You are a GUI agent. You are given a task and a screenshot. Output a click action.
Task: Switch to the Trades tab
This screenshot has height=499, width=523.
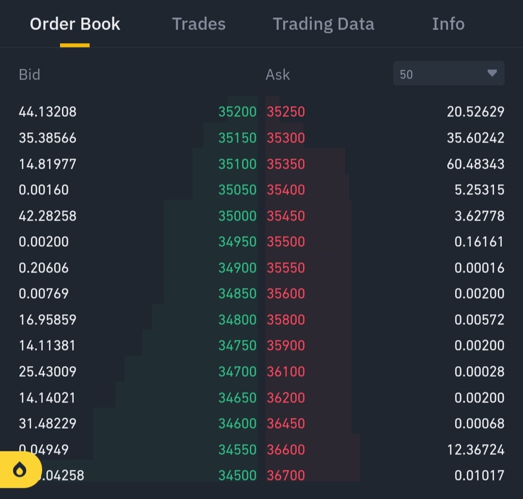[199, 23]
